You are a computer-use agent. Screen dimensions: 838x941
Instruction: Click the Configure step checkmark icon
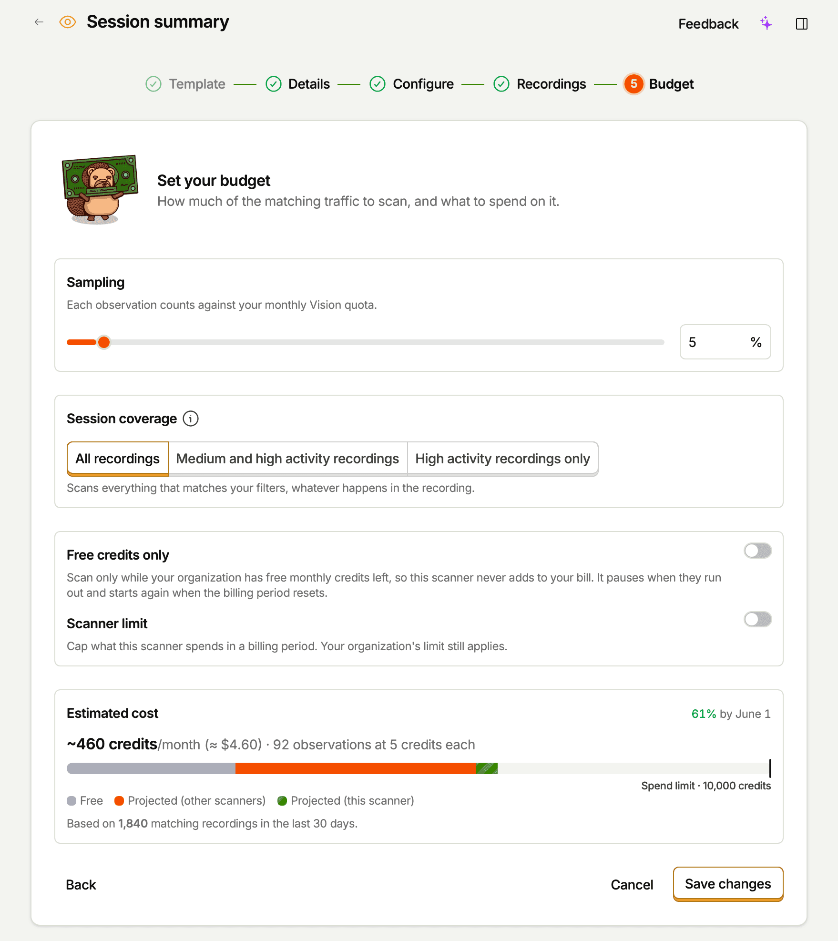click(x=378, y=84)
